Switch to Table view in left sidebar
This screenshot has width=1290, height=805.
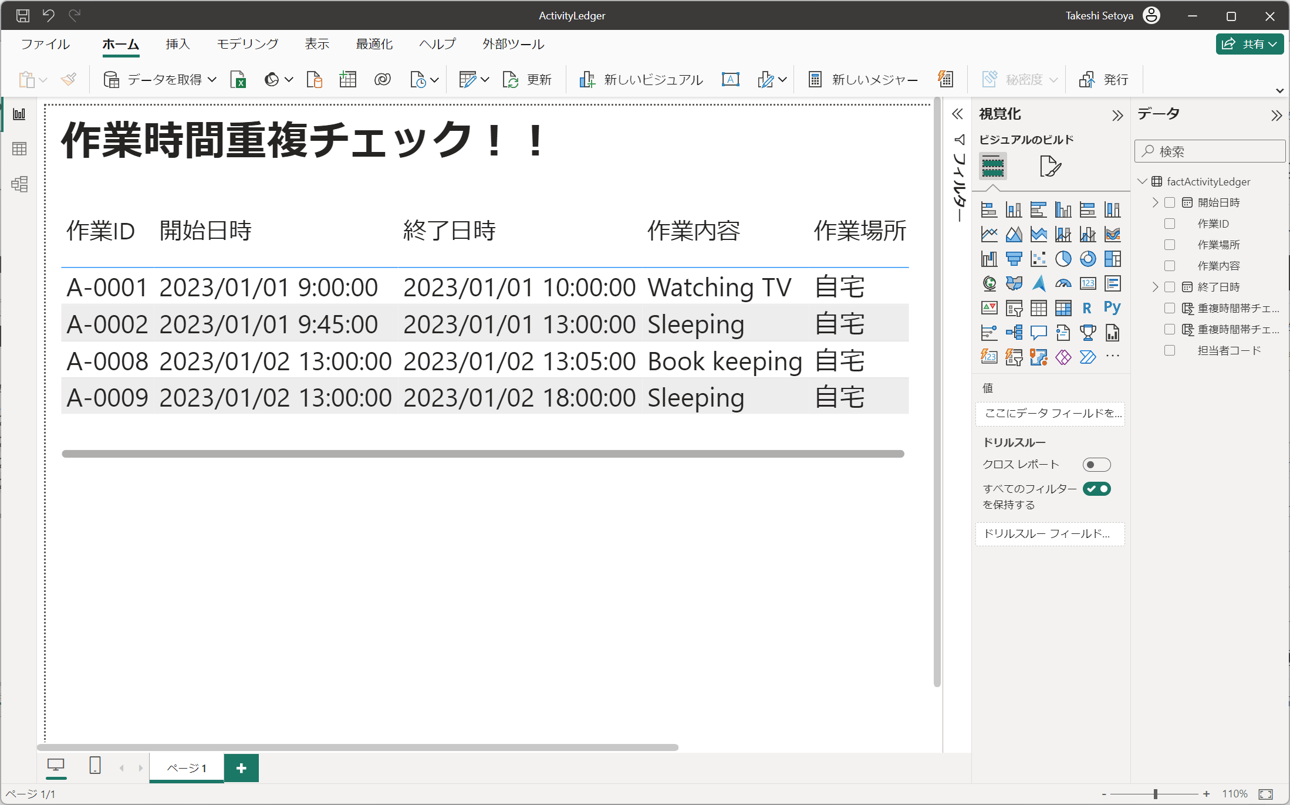[x=19, y=149]
